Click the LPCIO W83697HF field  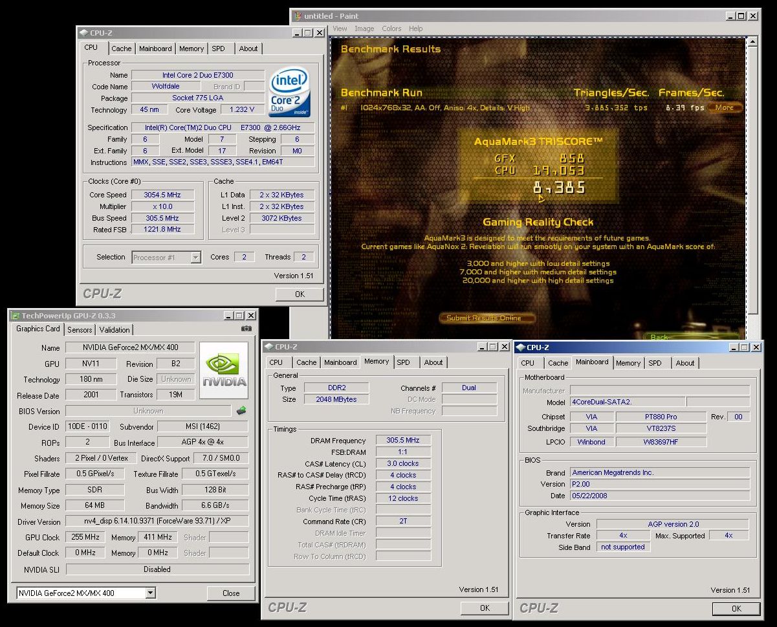click(x=660, y=442)
